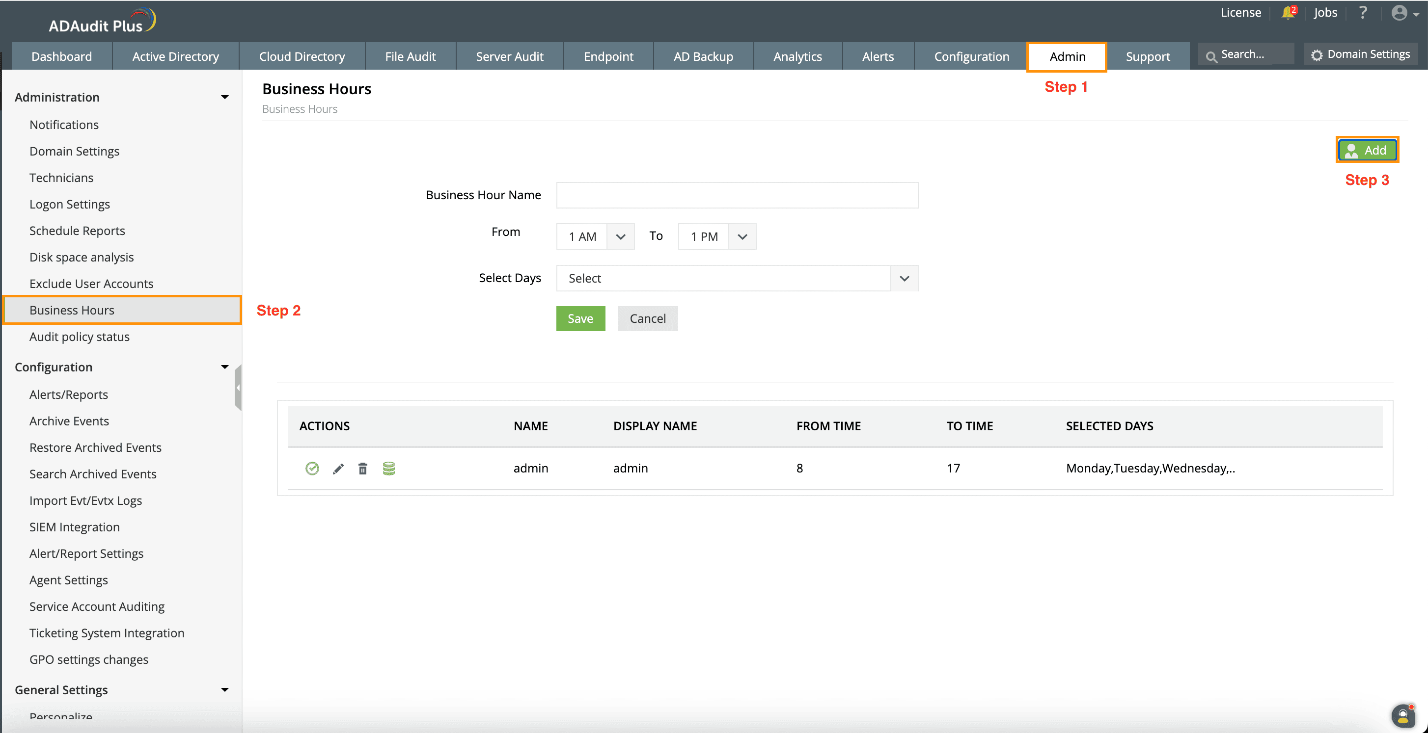Open the Analytics tab
1428x733 pixels.
797,56
